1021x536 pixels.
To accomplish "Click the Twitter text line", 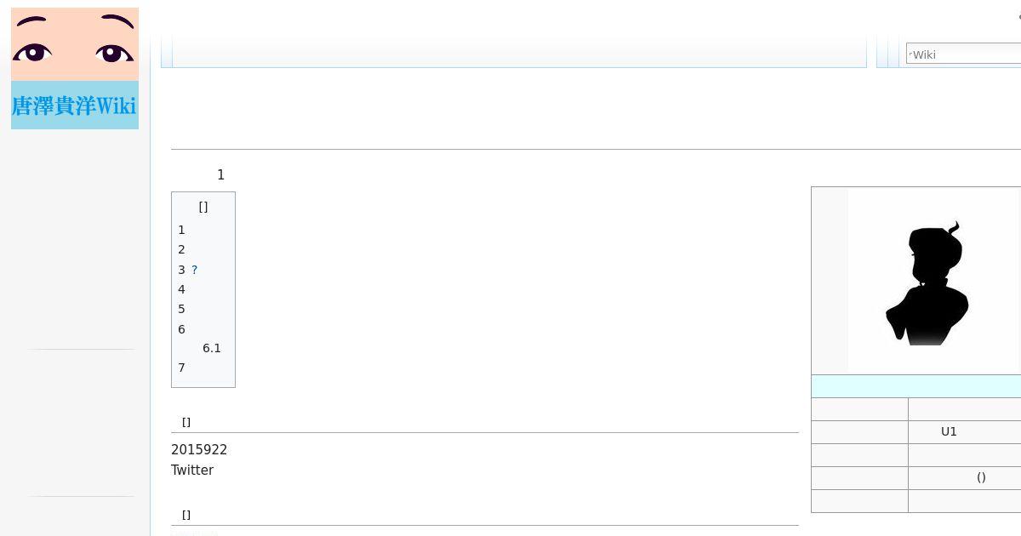I will coord(192,470).
